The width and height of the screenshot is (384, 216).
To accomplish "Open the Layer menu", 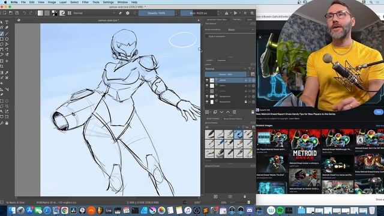I will click(63, 2).
